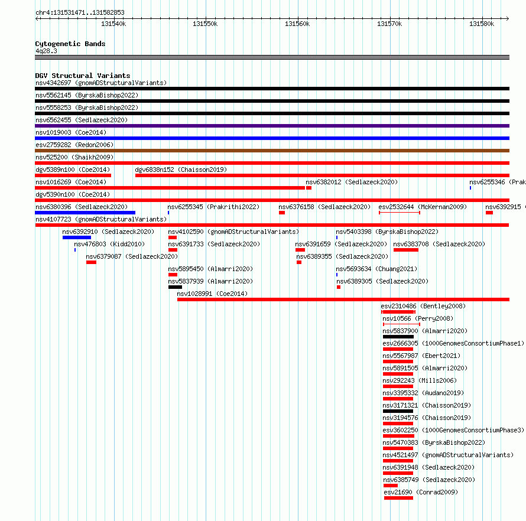The image size is (526, 521).
Task: Select nsv6379087 Sedlazeck2020 label
Action: [x=132, y=256]
